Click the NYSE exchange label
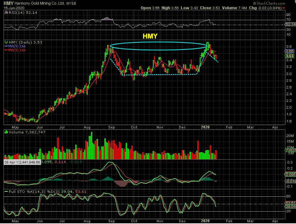This screenshot has height=224, width=296. 71,4
